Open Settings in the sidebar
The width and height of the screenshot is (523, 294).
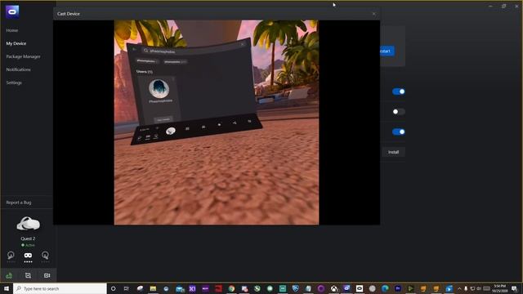click(x=14, y=82)
